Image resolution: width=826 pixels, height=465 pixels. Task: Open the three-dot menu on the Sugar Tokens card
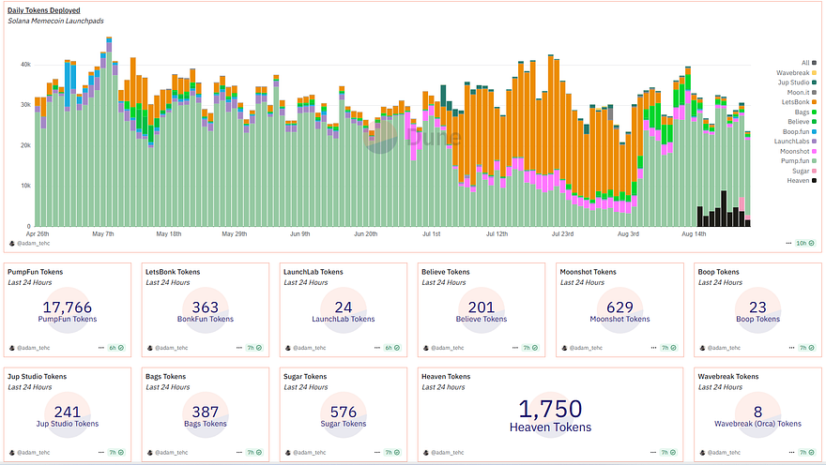point(376,453)
